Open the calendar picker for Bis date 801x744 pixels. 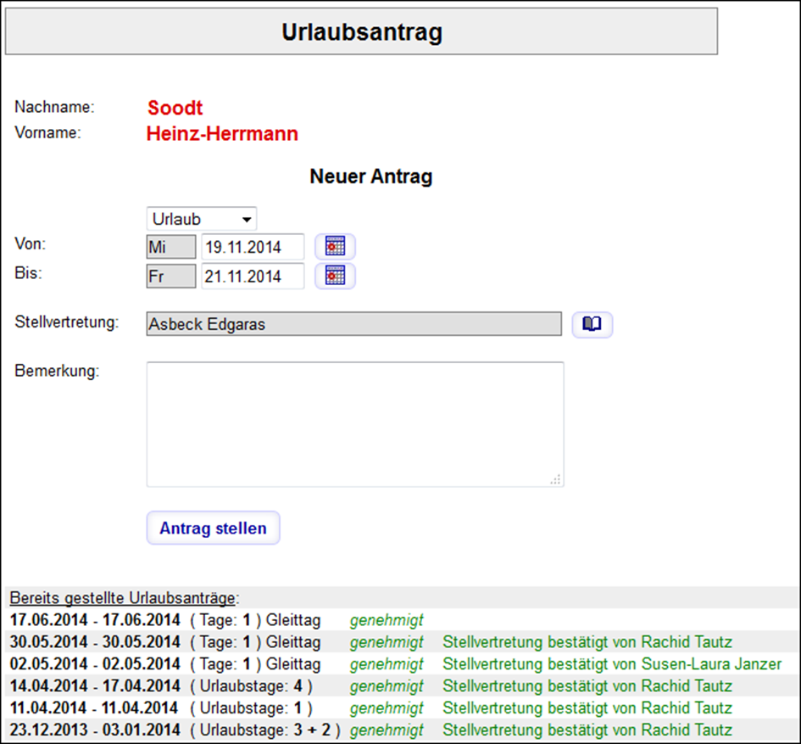pos(335,276)
